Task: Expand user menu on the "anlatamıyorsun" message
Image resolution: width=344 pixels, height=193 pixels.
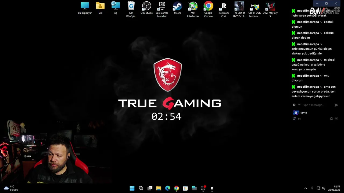Action: point(321,44)
